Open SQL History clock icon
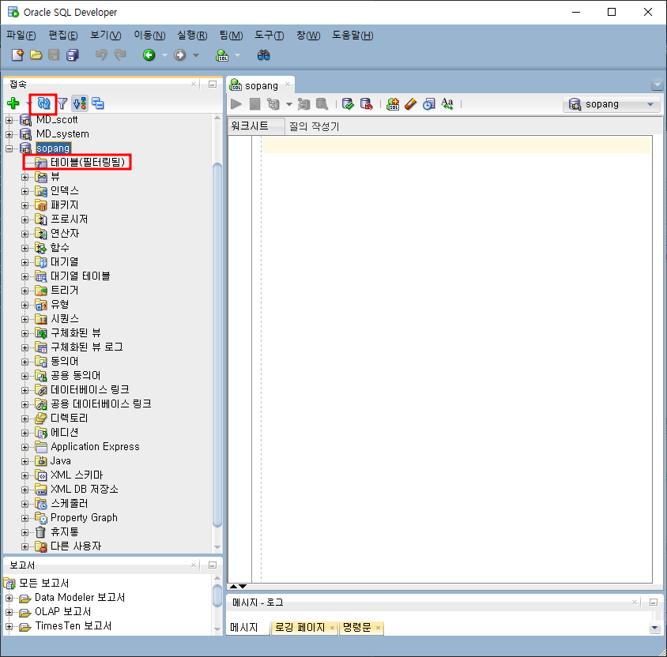This screenshot has width=667, height=657. pyautogui.click(x=429, y=104)
